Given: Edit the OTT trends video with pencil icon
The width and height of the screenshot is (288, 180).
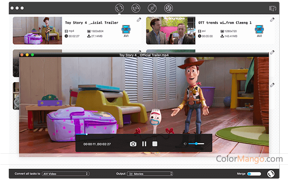Looking at the screenshot, I should pos(272,20).
